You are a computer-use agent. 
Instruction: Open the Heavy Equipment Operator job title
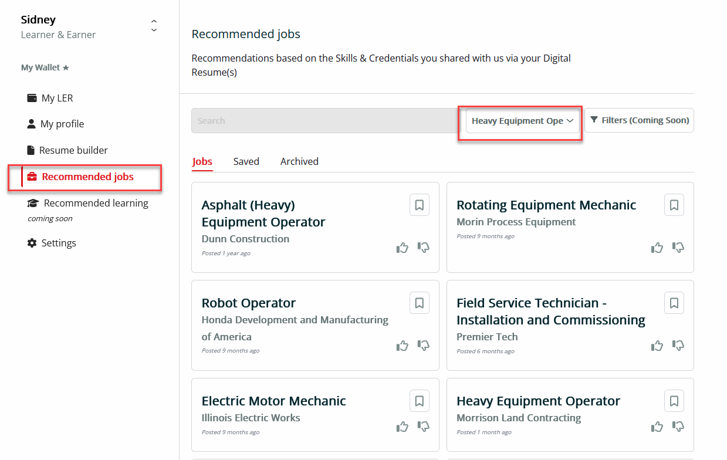point(538,401)
